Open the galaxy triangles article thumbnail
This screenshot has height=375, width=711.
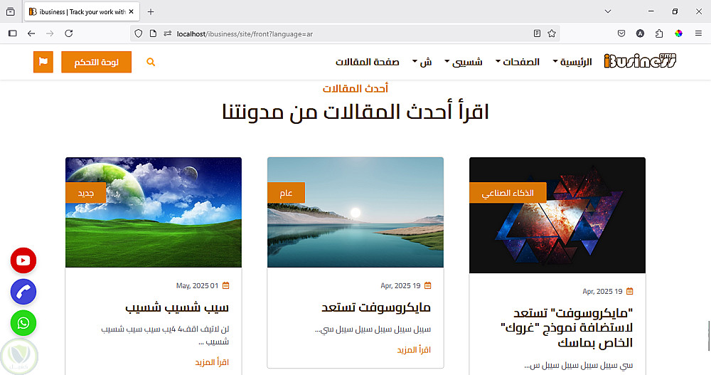557,215
